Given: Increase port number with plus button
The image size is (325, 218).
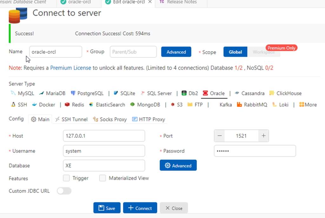Looking at the screenshot, I should pyautogui.click(x=263, y=136).
